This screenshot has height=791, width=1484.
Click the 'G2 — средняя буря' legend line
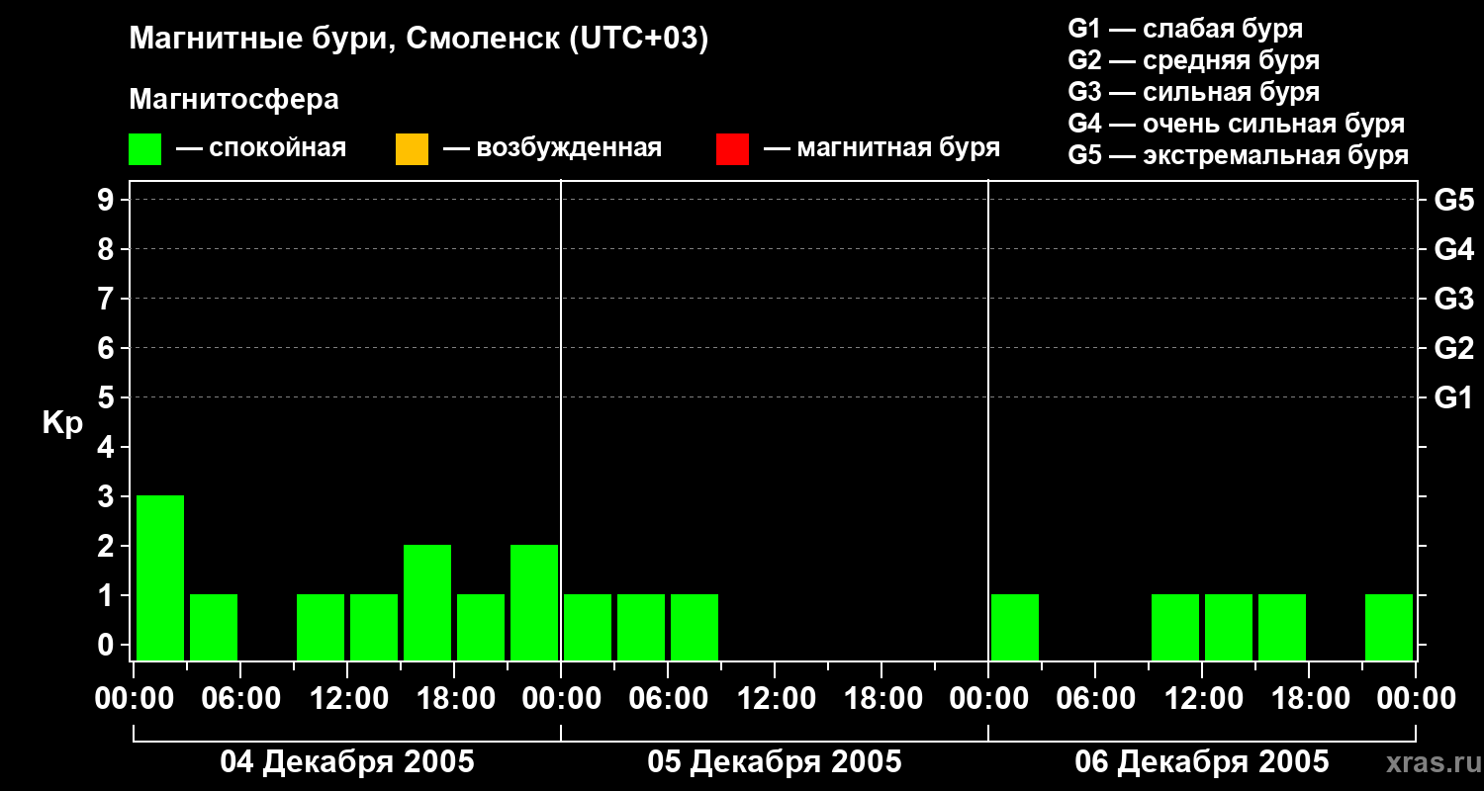[x=1194, y=60]
